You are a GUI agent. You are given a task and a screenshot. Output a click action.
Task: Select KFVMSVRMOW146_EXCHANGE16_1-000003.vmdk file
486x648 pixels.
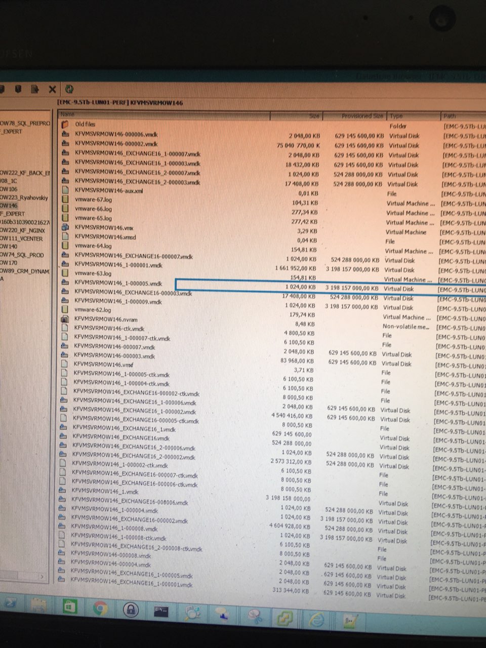[138, 163]
